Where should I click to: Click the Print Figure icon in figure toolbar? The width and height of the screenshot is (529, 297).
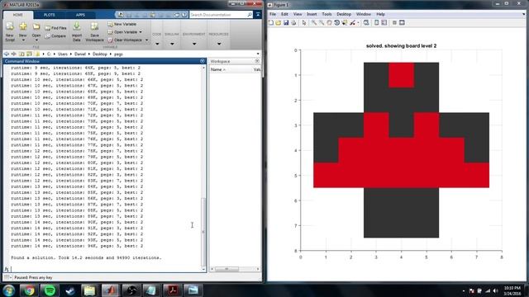(x=293, y=22)
